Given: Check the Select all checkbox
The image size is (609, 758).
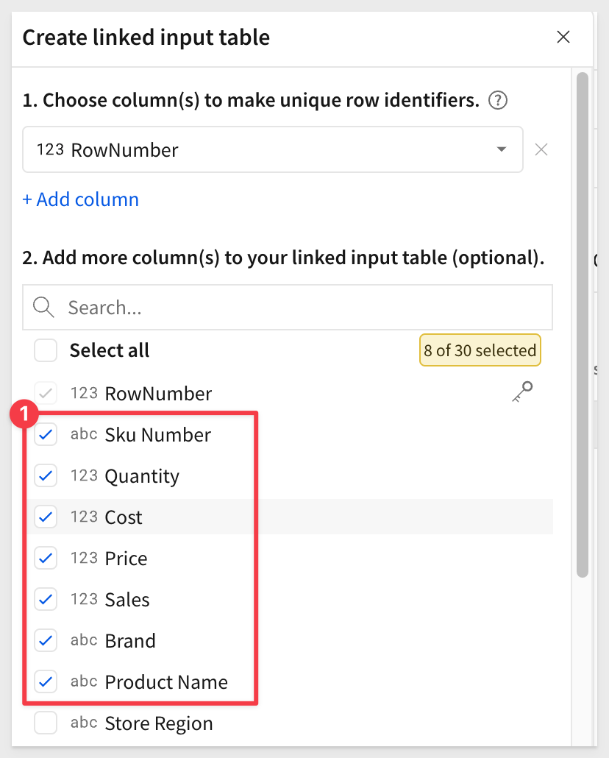Looking at the screenshot, I should [x=46, y=350].
